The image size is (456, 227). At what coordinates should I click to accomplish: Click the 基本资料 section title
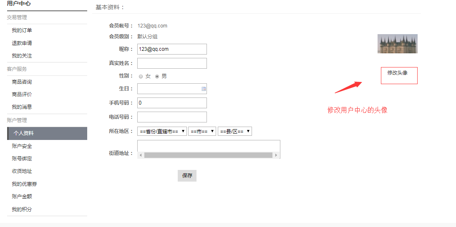click(x=110, y=7)
